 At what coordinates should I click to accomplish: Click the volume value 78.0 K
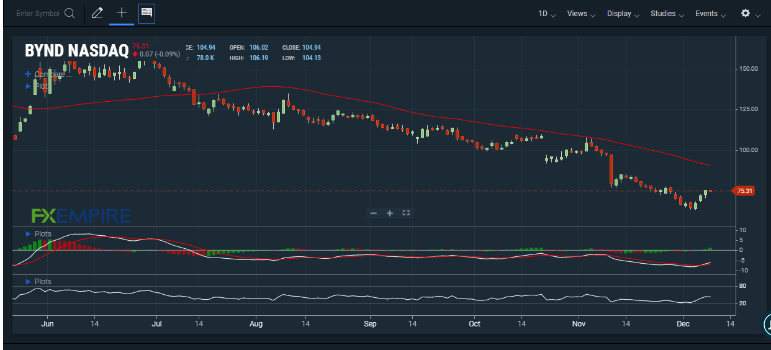point(205,58)
